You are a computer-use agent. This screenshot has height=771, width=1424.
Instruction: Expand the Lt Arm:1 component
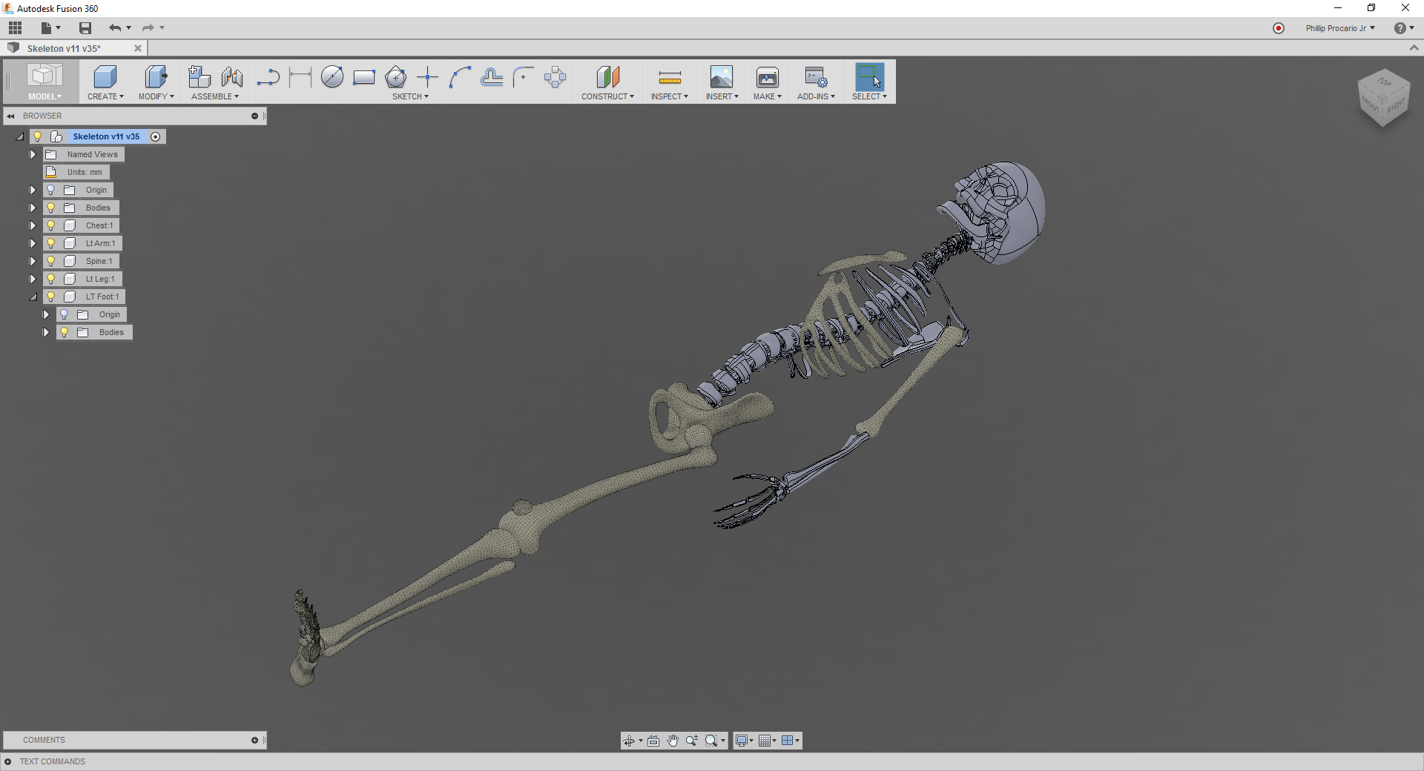pos(33,243)
